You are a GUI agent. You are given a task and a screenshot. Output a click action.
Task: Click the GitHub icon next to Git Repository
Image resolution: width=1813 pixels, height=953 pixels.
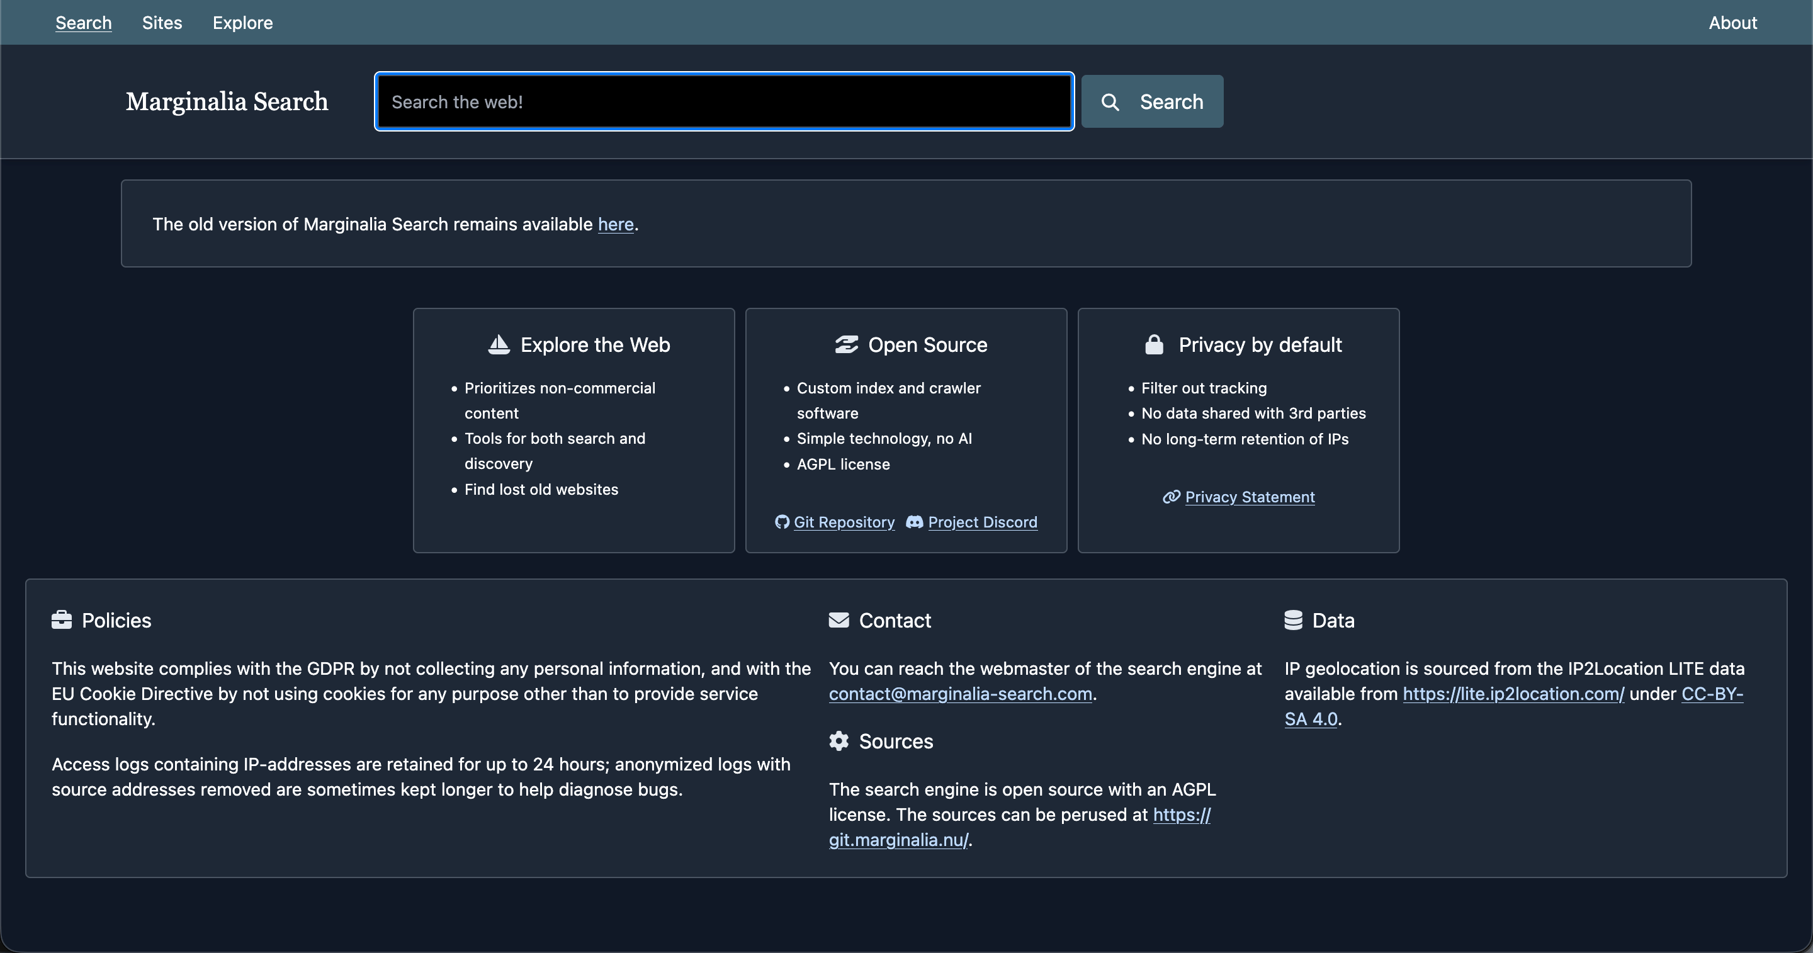pyautogui.click(x=782, y=522)
